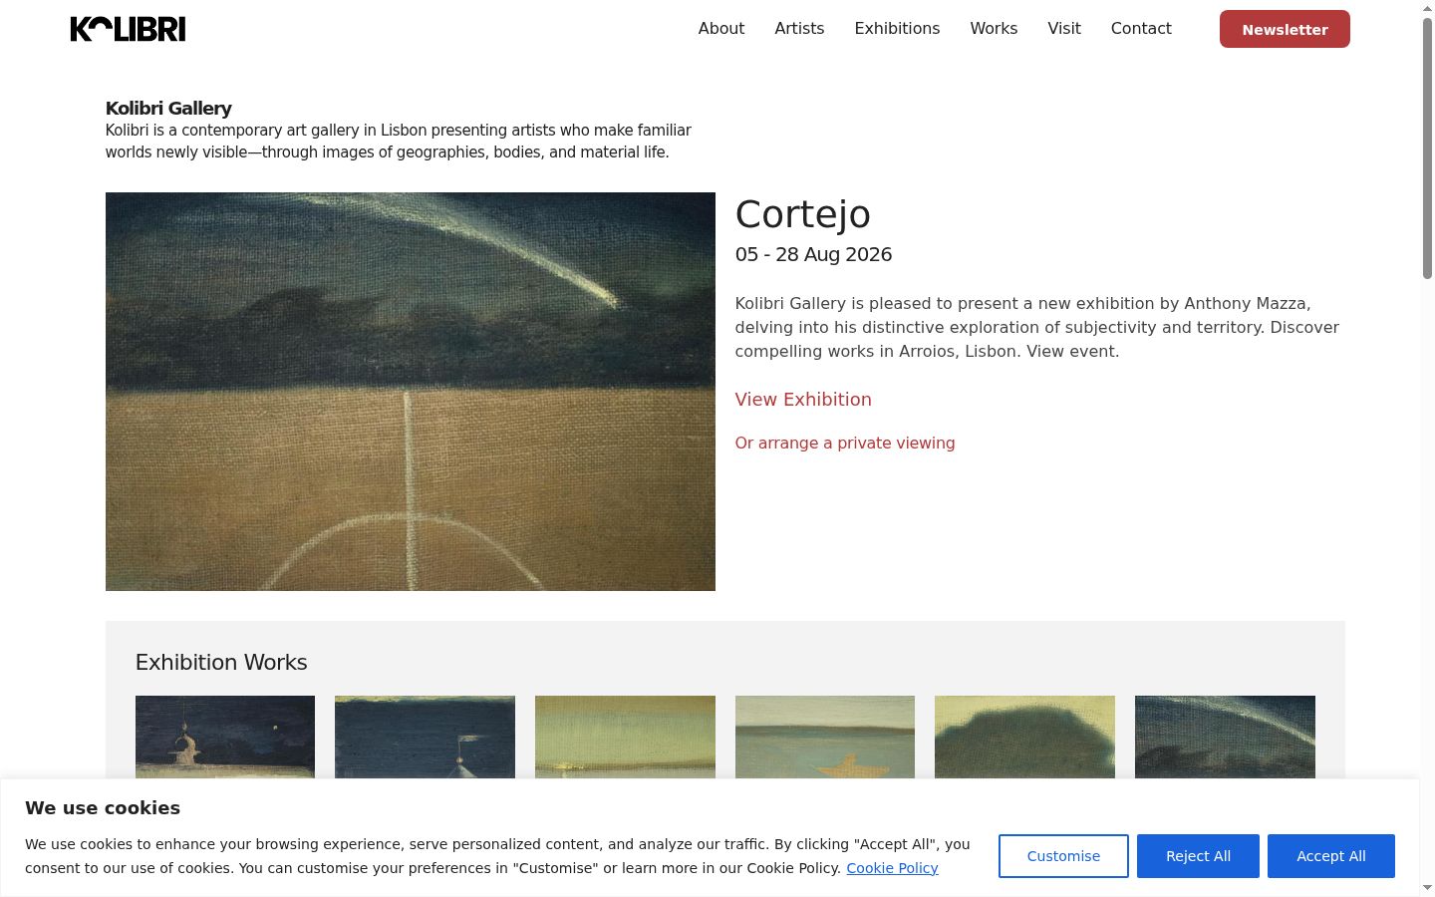Reject all cookies
The height and width of the screenshot is (897, 1435).
tap(1198, 856)
